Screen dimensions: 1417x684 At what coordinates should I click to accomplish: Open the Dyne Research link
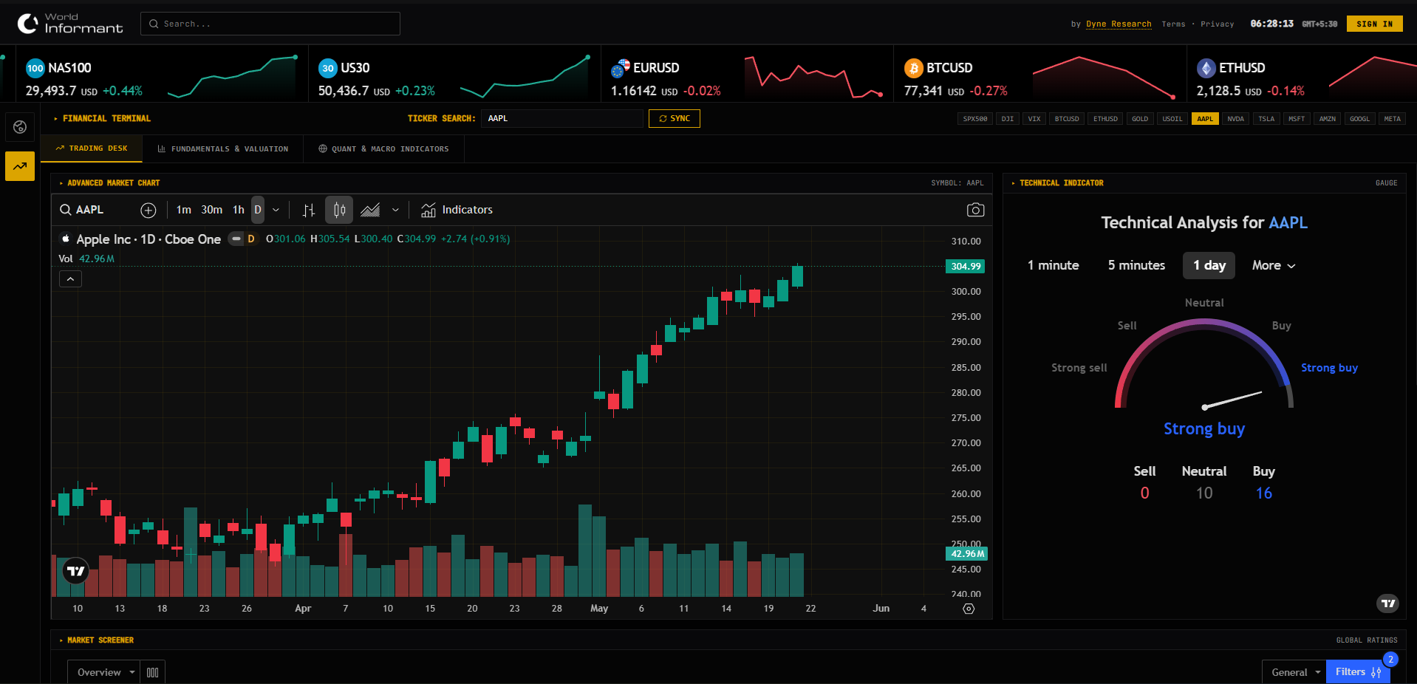[x=1119, y=24]
